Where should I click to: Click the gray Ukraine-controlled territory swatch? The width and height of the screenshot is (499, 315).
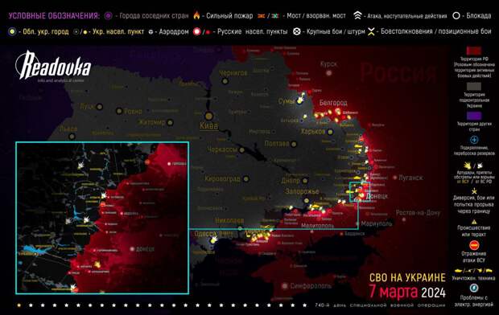[x=474, y=87]
